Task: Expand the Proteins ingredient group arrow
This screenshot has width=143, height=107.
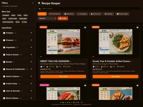Action: pos(31,33)
